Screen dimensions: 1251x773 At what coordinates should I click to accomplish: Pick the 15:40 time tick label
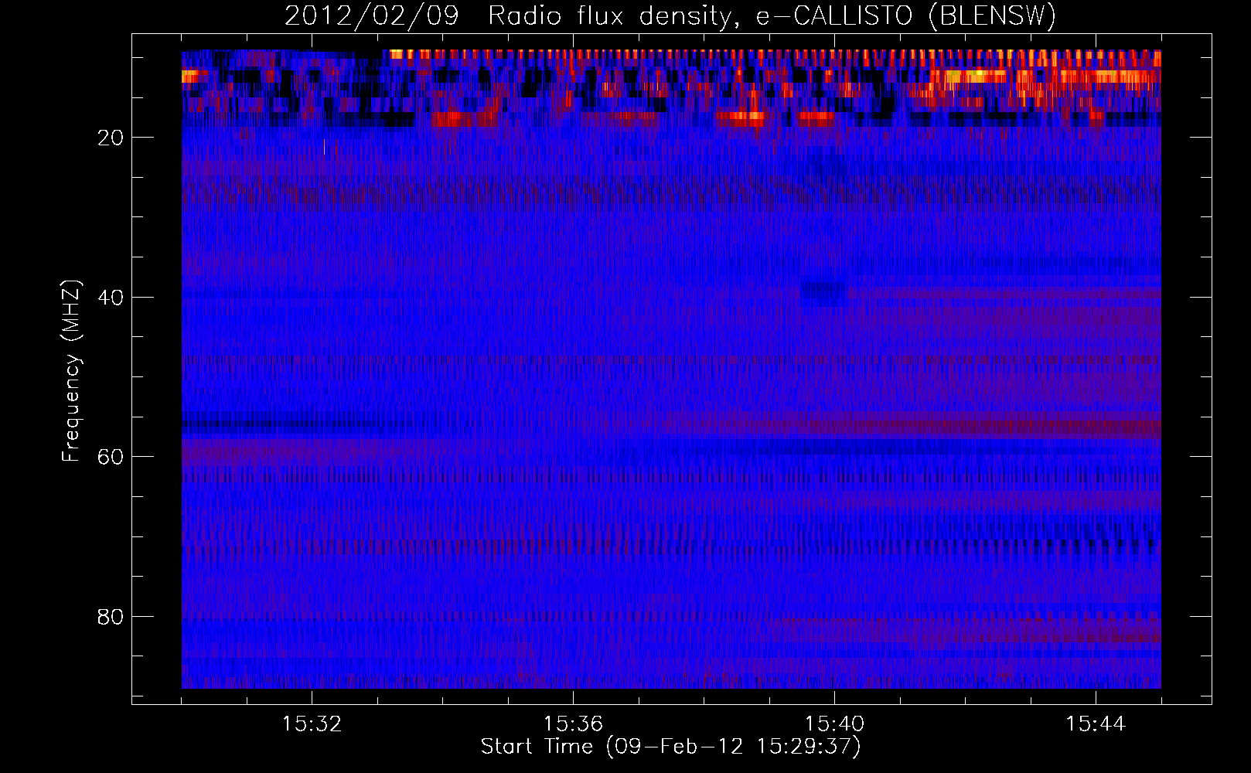pos(834,724)
